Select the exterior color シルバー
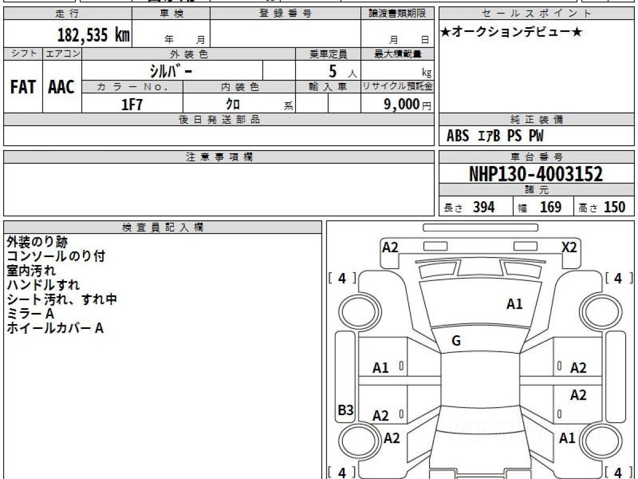The image size is (638, 479). point(171,71)
